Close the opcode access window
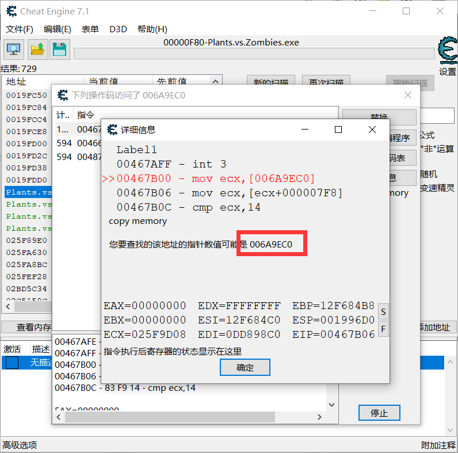458x453 pixels. pos(408,95)
